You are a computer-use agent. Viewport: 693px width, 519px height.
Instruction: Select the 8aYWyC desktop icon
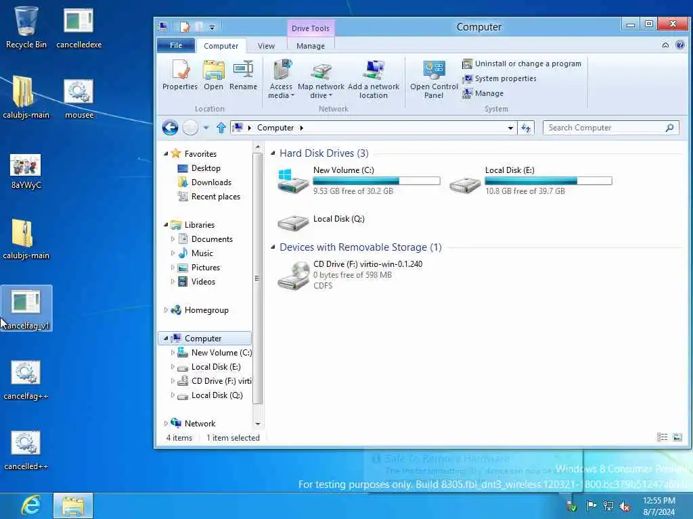(x=26, y=171)
